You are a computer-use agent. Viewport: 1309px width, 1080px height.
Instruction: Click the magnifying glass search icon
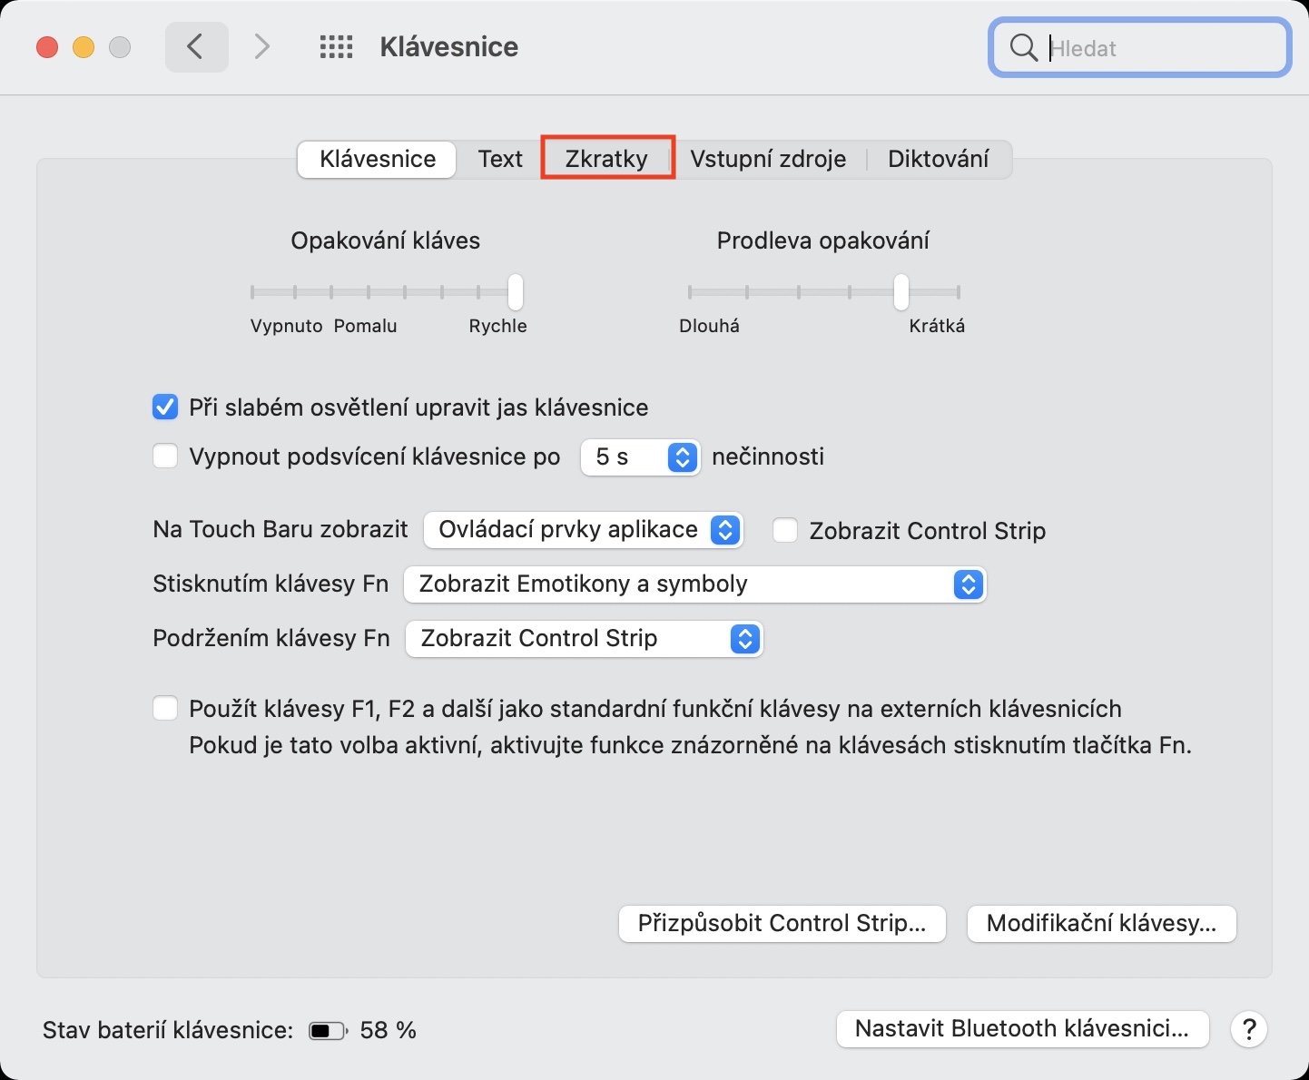pos(1023,48)
